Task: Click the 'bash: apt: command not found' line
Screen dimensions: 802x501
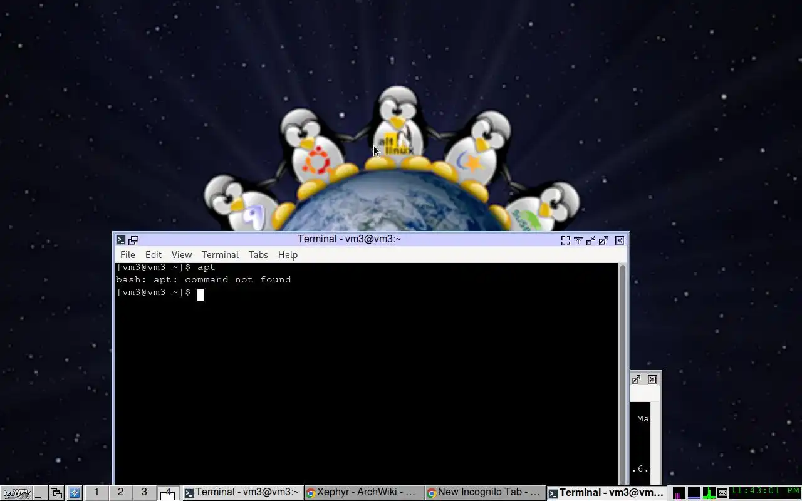Action: coord(204,280)
